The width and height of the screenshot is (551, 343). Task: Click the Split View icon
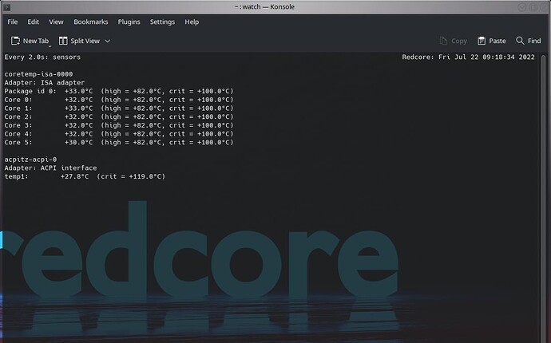point(63,41)
